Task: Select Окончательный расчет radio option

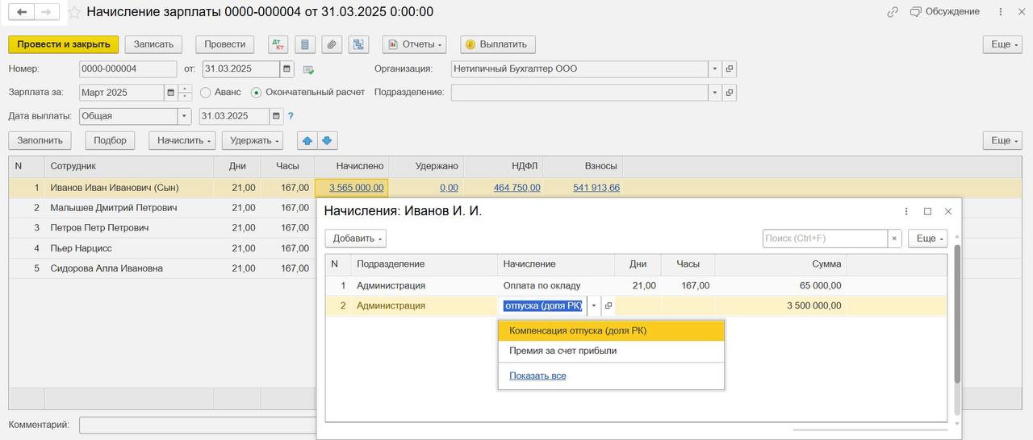Action: (x=257, y=93)
